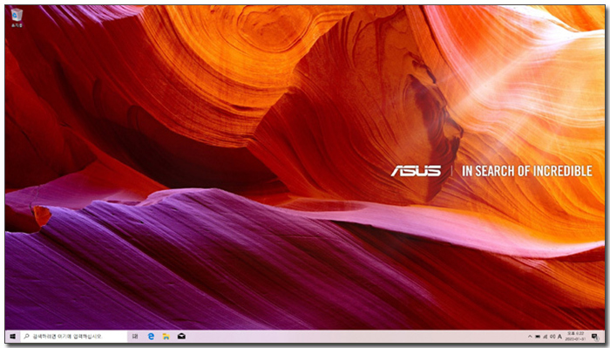Open the Windows Start menu
This screenshot has width=610, height=348.
tap(12, 336)
